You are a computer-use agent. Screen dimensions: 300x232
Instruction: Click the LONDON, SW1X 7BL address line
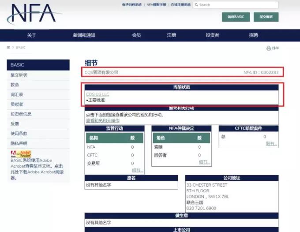[x=208, y=197]
